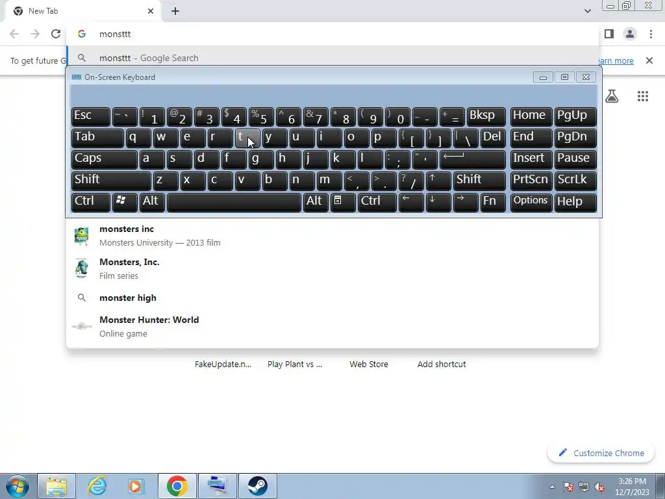Click the Options key on keyboard
The width and height of the screenshot is (665, 499).
(531, 202)
